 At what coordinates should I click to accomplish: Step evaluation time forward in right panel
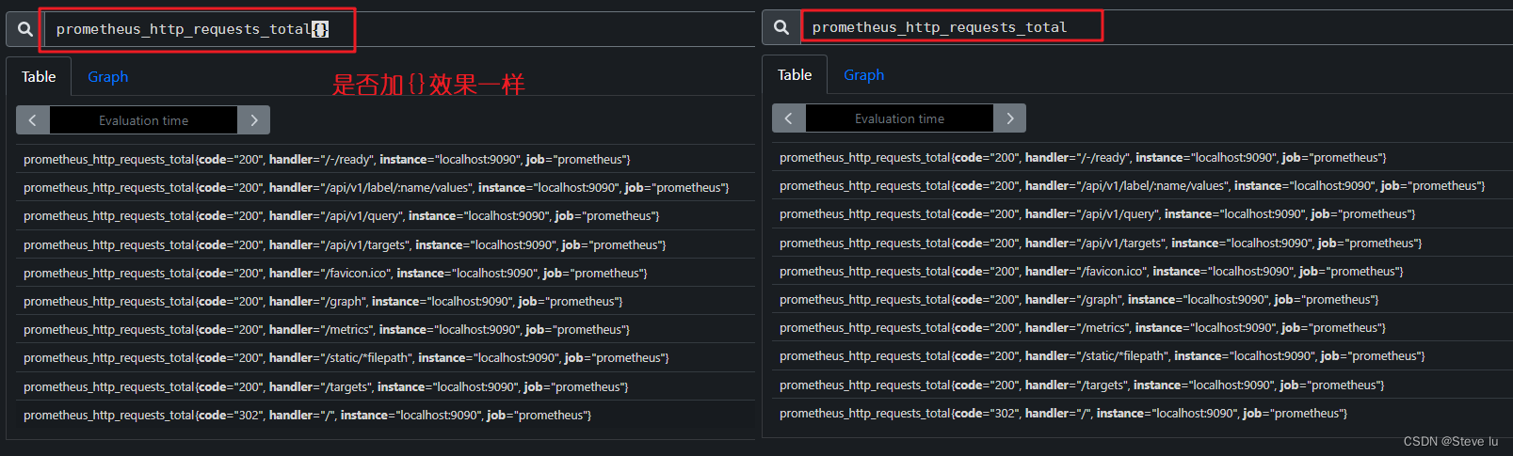point(1009,118)
